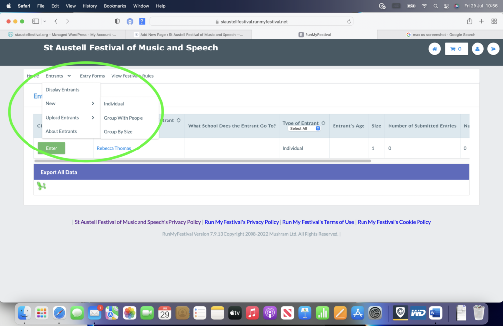Open Calendar showing 29 in dock
The width and height of the screenshot is (503, 326).
point(165,313)
